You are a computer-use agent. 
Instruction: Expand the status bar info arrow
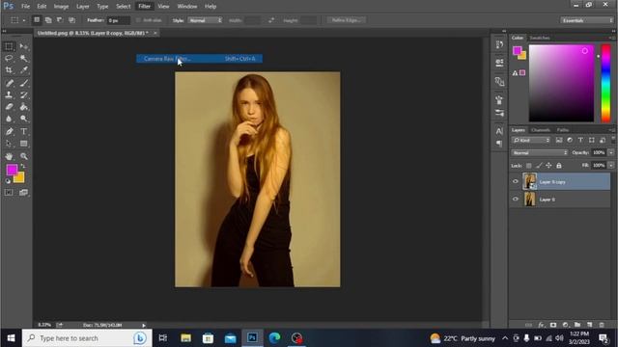[144, 325]
